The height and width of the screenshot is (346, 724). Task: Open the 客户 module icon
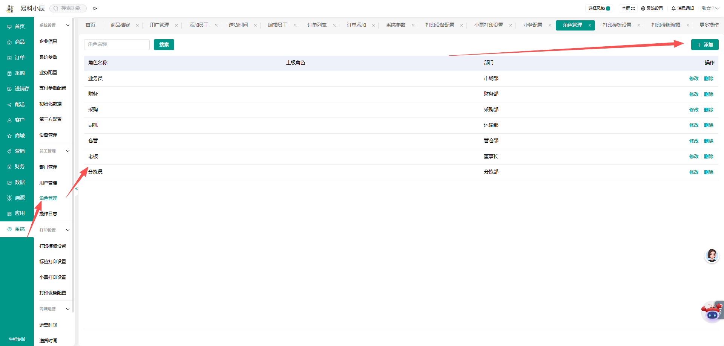(x=9, y=120)
